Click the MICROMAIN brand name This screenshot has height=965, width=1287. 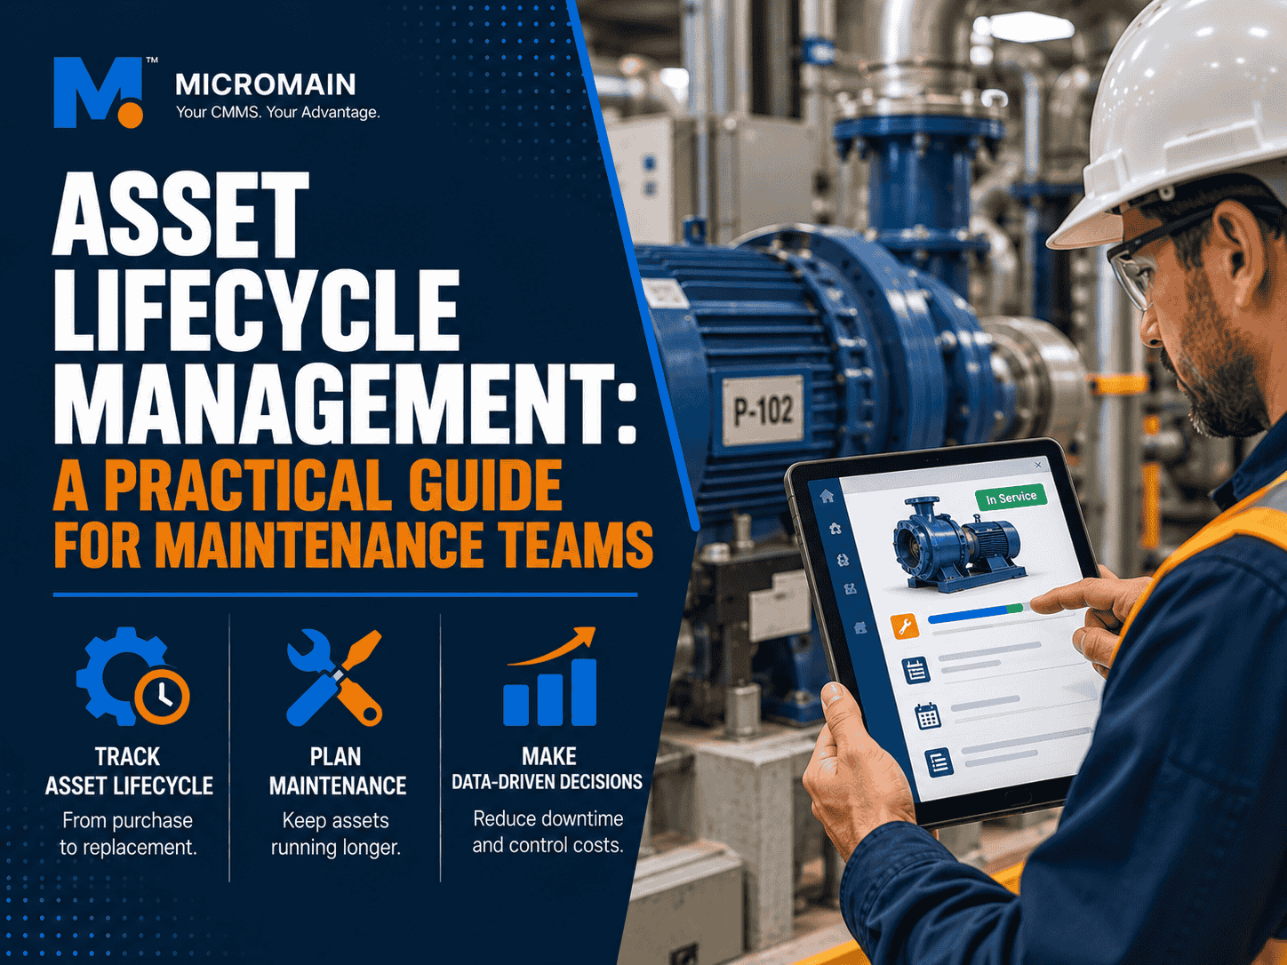pyautogui.click(x=266, y=84)
